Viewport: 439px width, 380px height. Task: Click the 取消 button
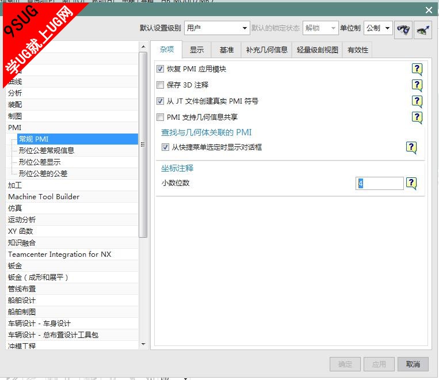point(413,364)
